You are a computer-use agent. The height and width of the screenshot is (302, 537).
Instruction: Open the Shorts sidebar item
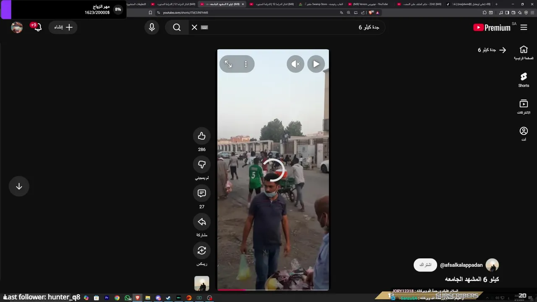(524, 80)
